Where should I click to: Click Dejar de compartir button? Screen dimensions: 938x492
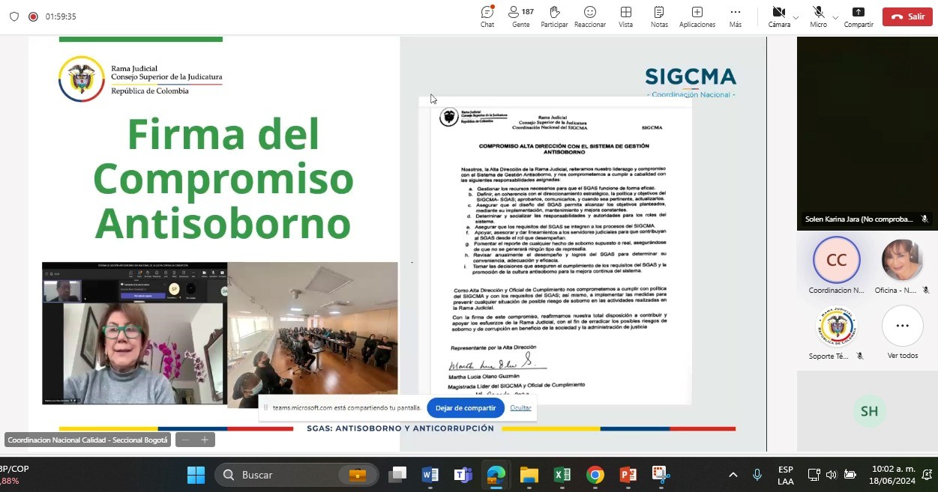[x=466, y=408]
